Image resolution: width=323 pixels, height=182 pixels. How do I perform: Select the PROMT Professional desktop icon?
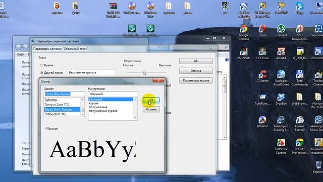(300, 146)
